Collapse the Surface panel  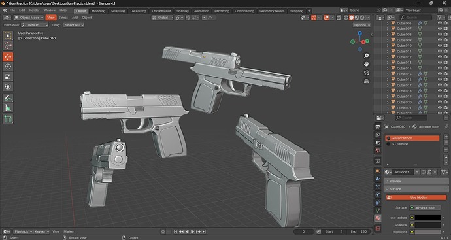point(416,189)
